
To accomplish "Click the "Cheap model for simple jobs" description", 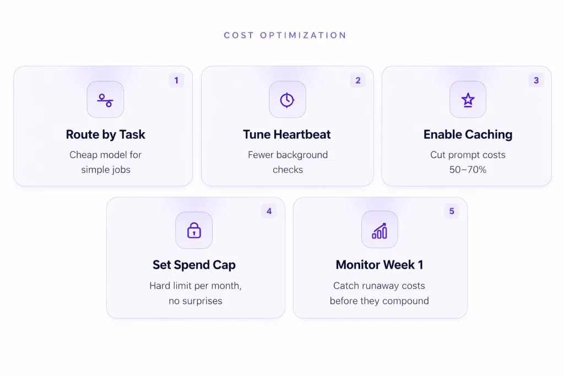I will pos(105,162).
